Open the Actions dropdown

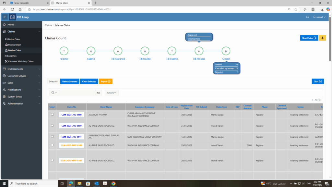tap(111, 93)
